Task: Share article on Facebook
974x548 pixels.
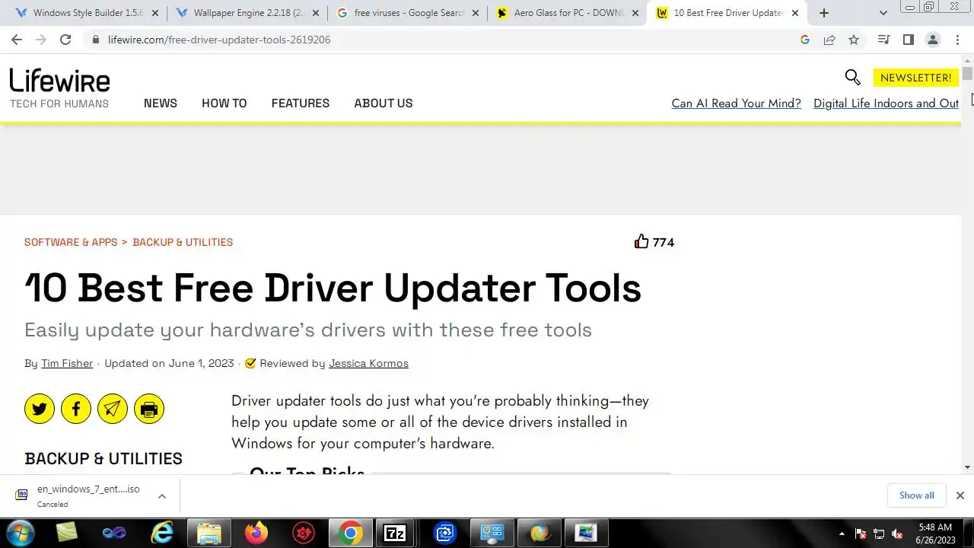Action: [76, 409]
